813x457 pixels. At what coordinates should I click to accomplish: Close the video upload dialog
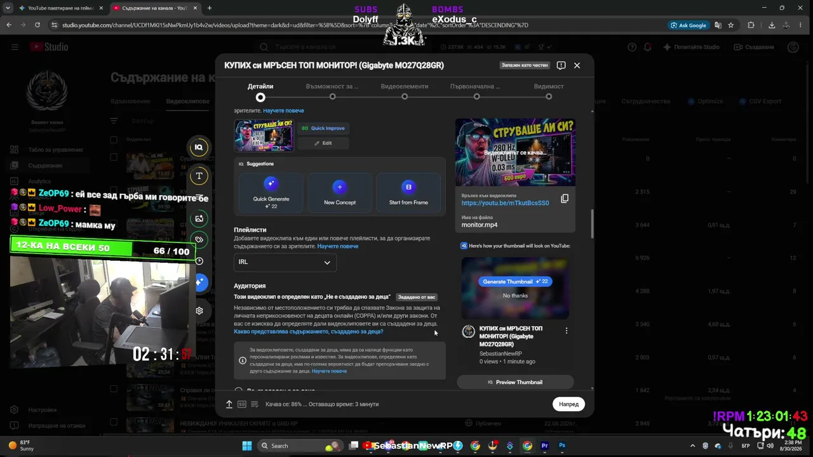(x=577, y=65)
